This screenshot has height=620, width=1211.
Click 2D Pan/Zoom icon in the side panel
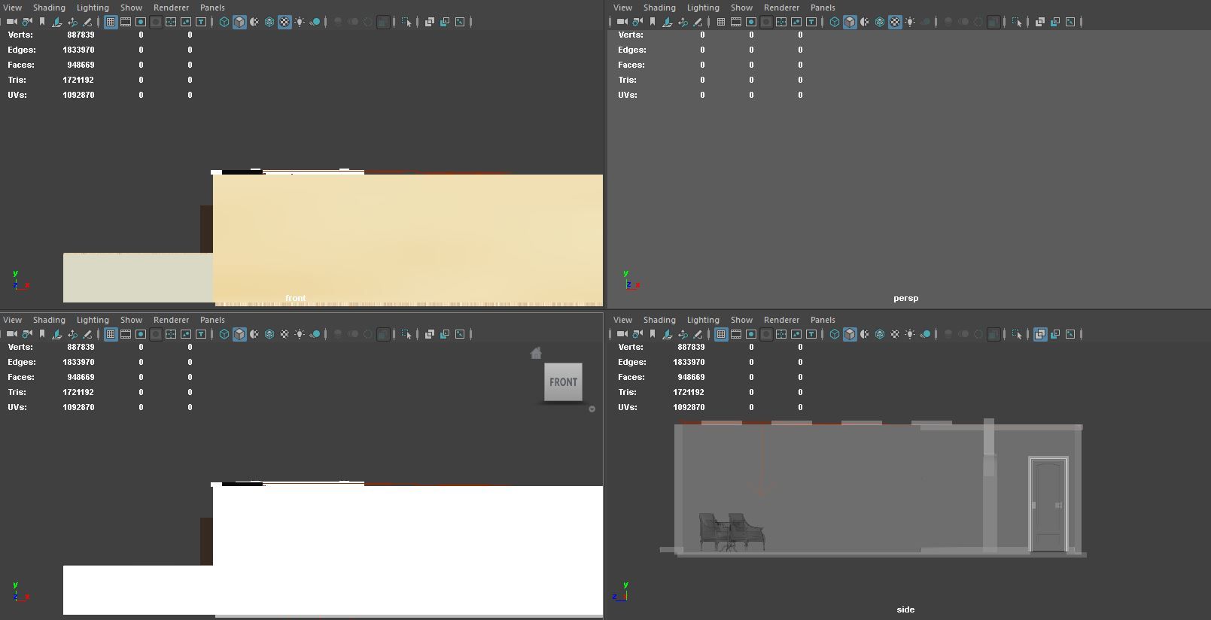tap(683, 334)
